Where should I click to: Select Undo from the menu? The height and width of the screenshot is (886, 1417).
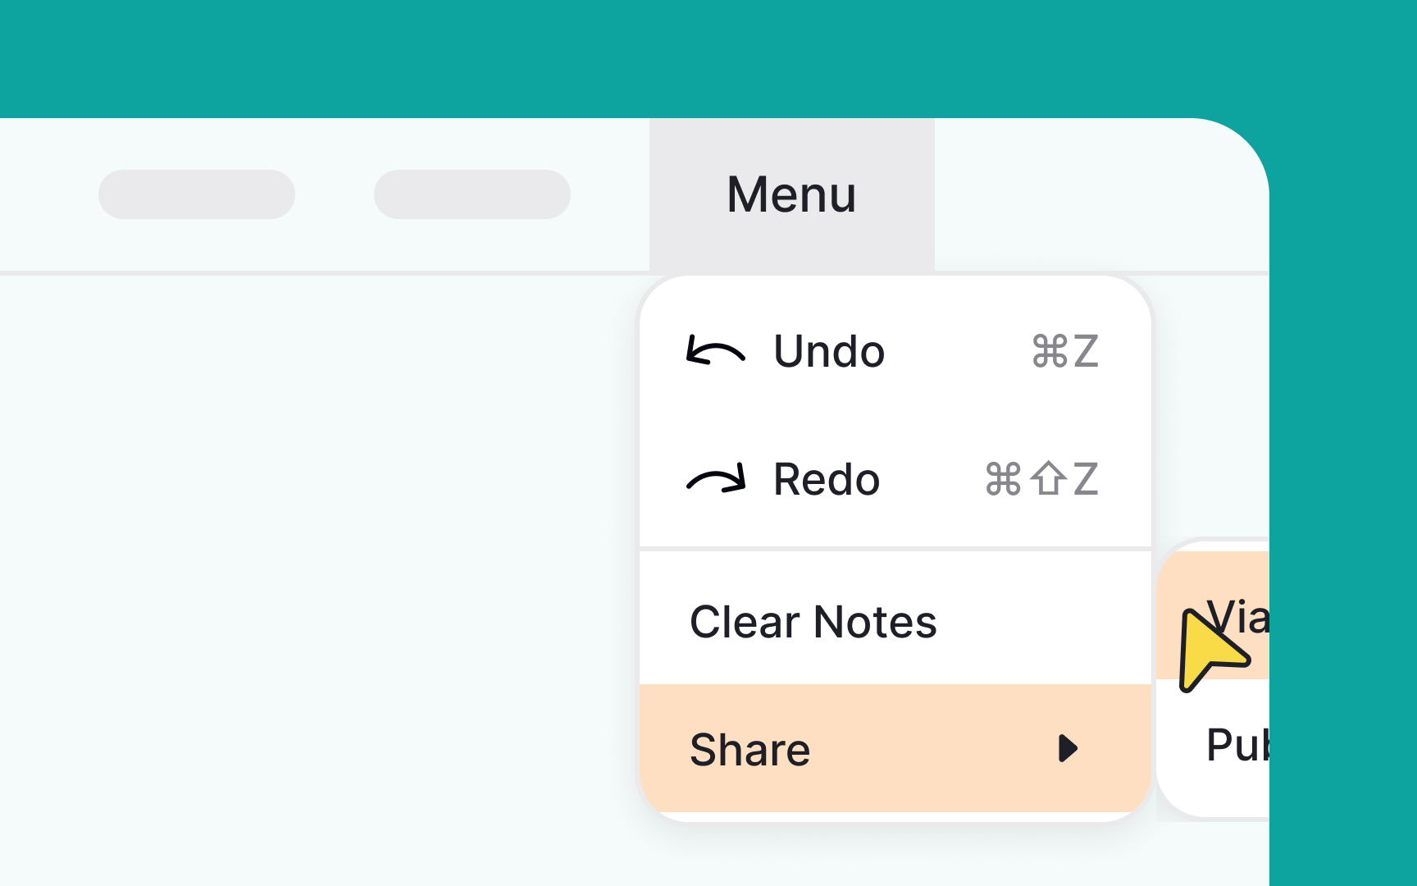(x=828, y=353)
